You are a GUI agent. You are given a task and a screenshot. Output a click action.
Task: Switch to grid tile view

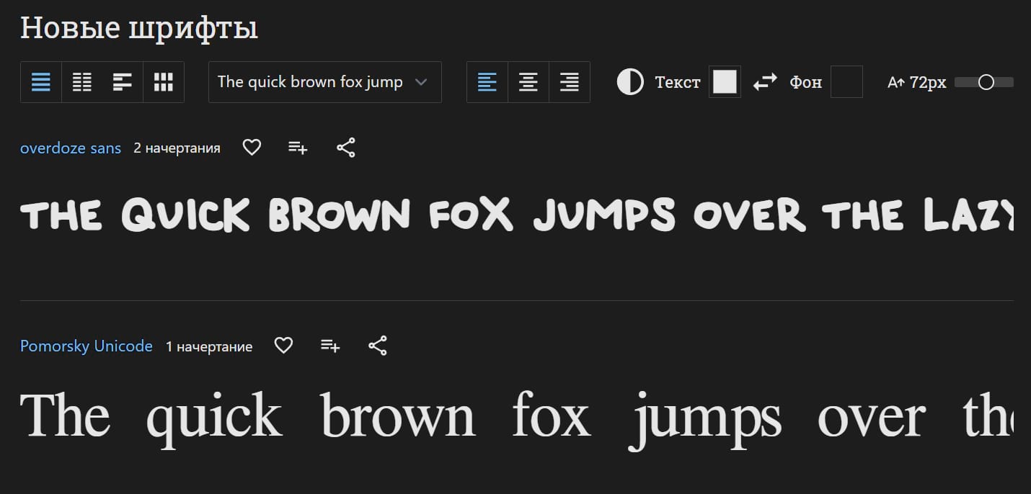164,82
